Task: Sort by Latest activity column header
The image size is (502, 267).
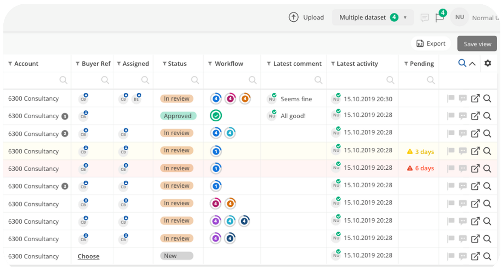Action: [x=357, y=64]
